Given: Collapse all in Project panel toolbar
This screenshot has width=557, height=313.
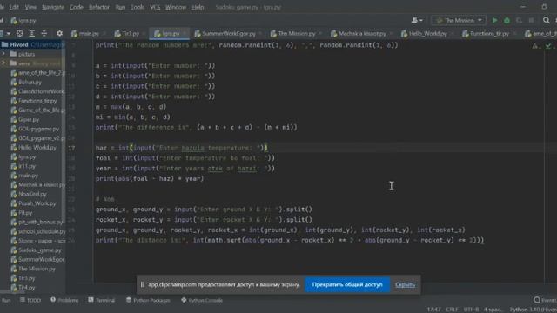Looking at the screenshot, I should 44,33.
